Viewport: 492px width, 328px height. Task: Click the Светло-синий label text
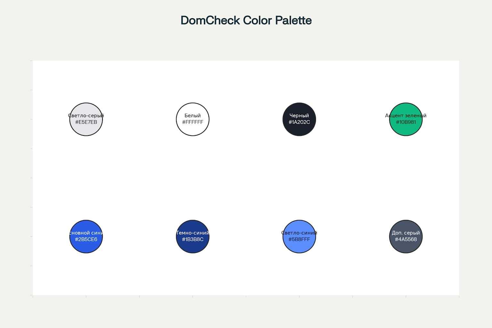pos(299,233)
